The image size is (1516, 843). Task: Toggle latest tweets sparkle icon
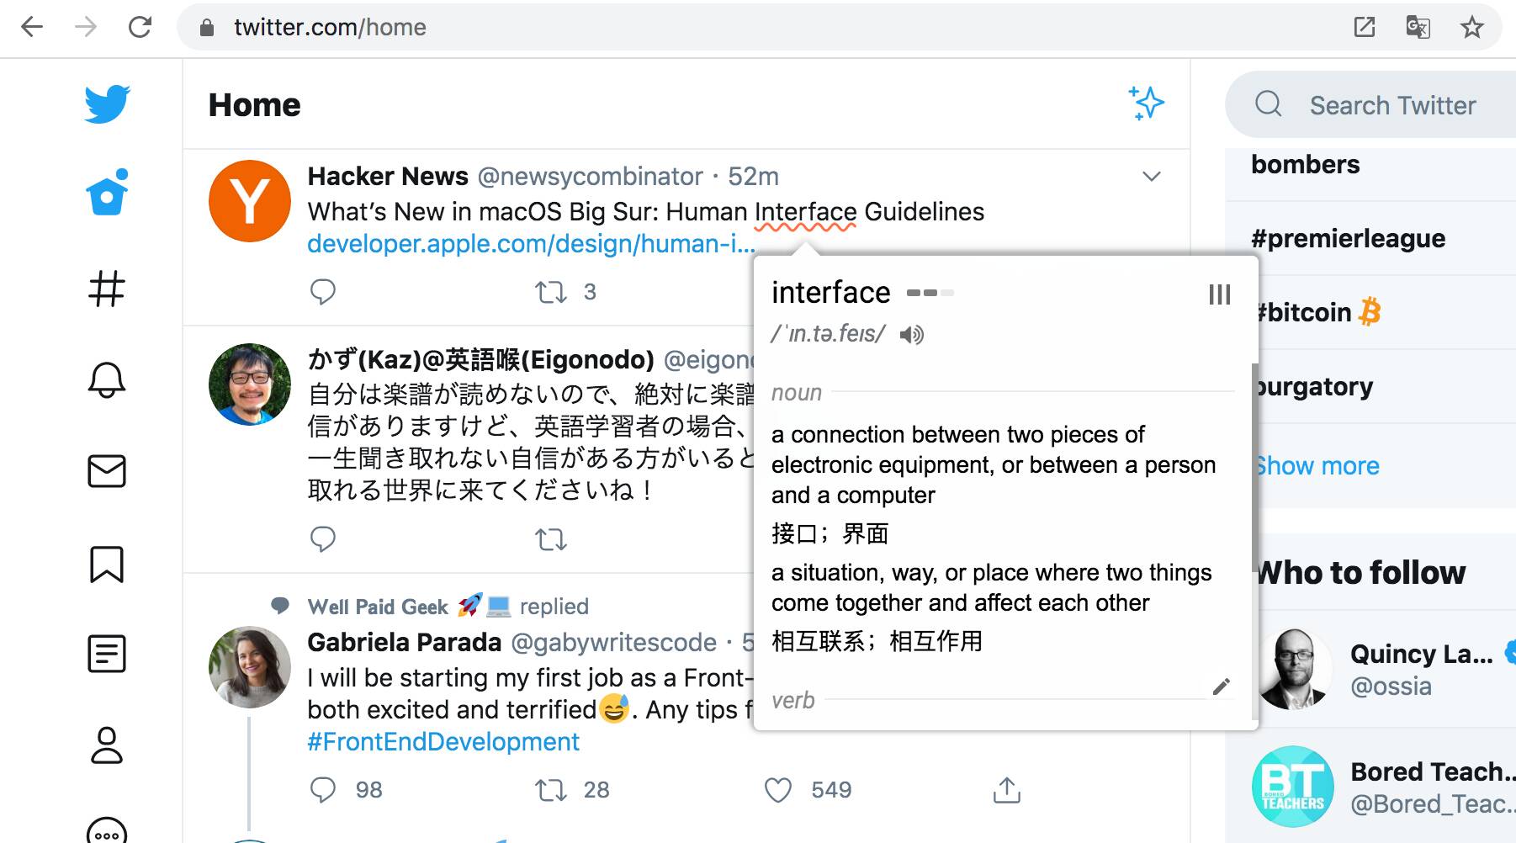[1146, 103]
